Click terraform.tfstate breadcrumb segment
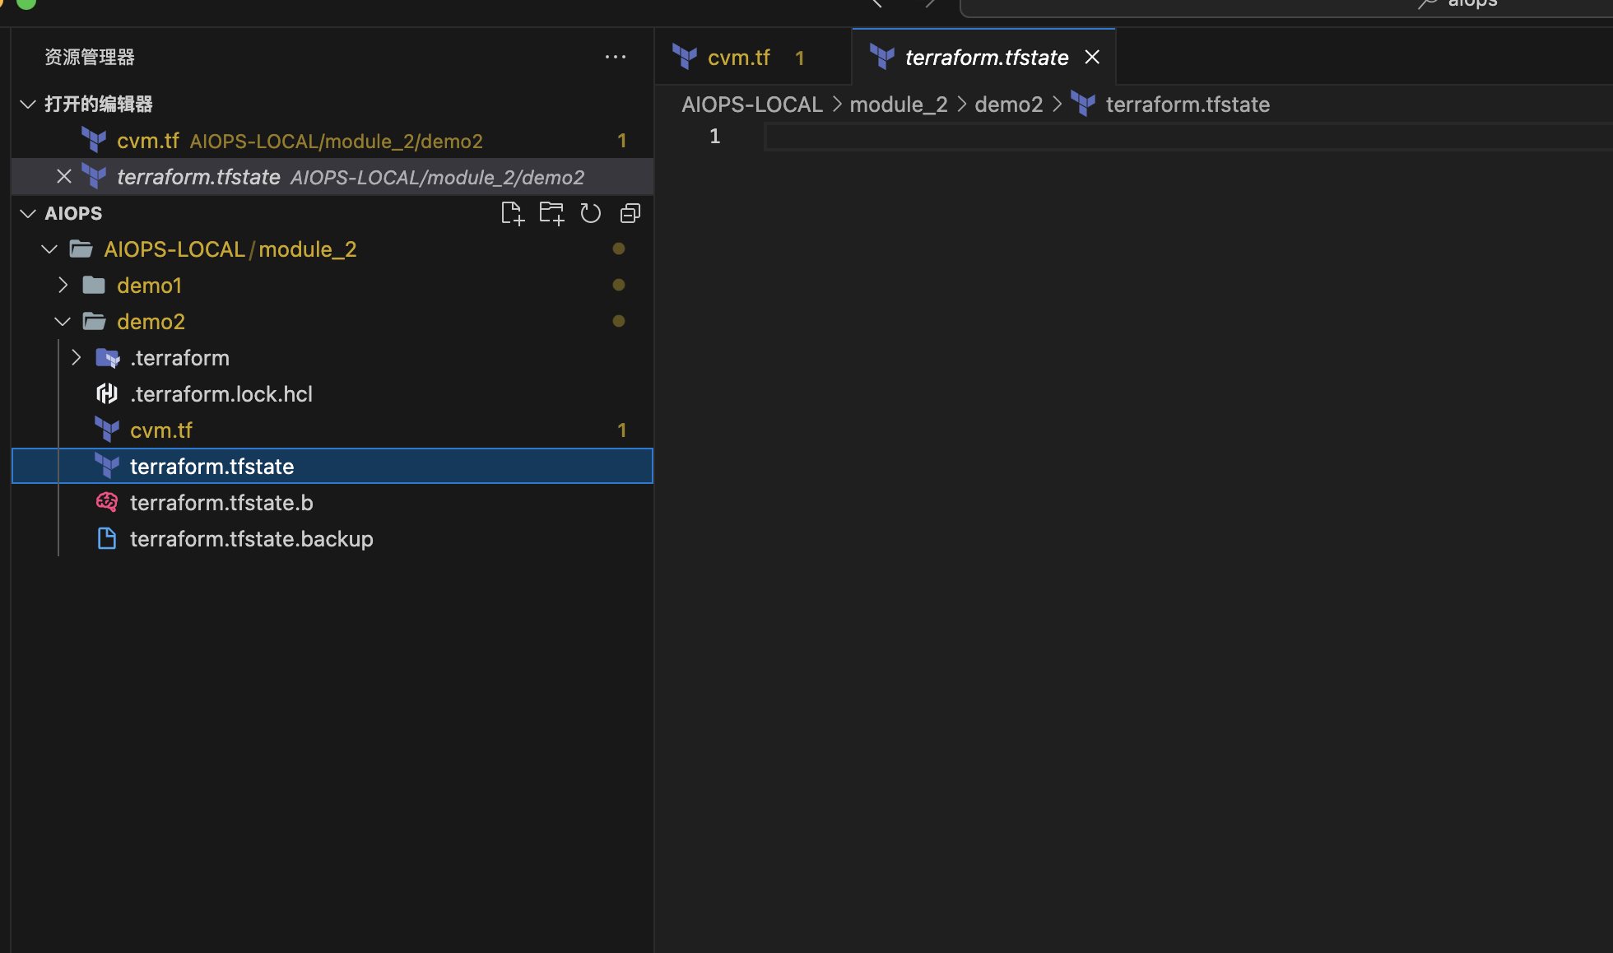Viewport: 1613px width, 953px height. pos(1188,104)
